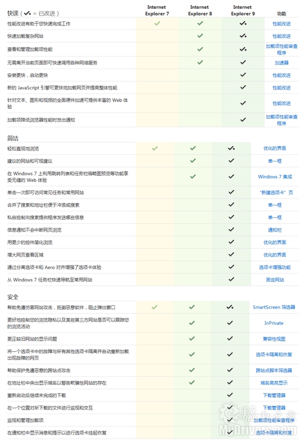Viewport: 304px width, 443px height.
Task: Click the IE7 checkmark in 性能改进有助于您快速完成工作 row
Action: pyautogui.click(x=157, y=23)
